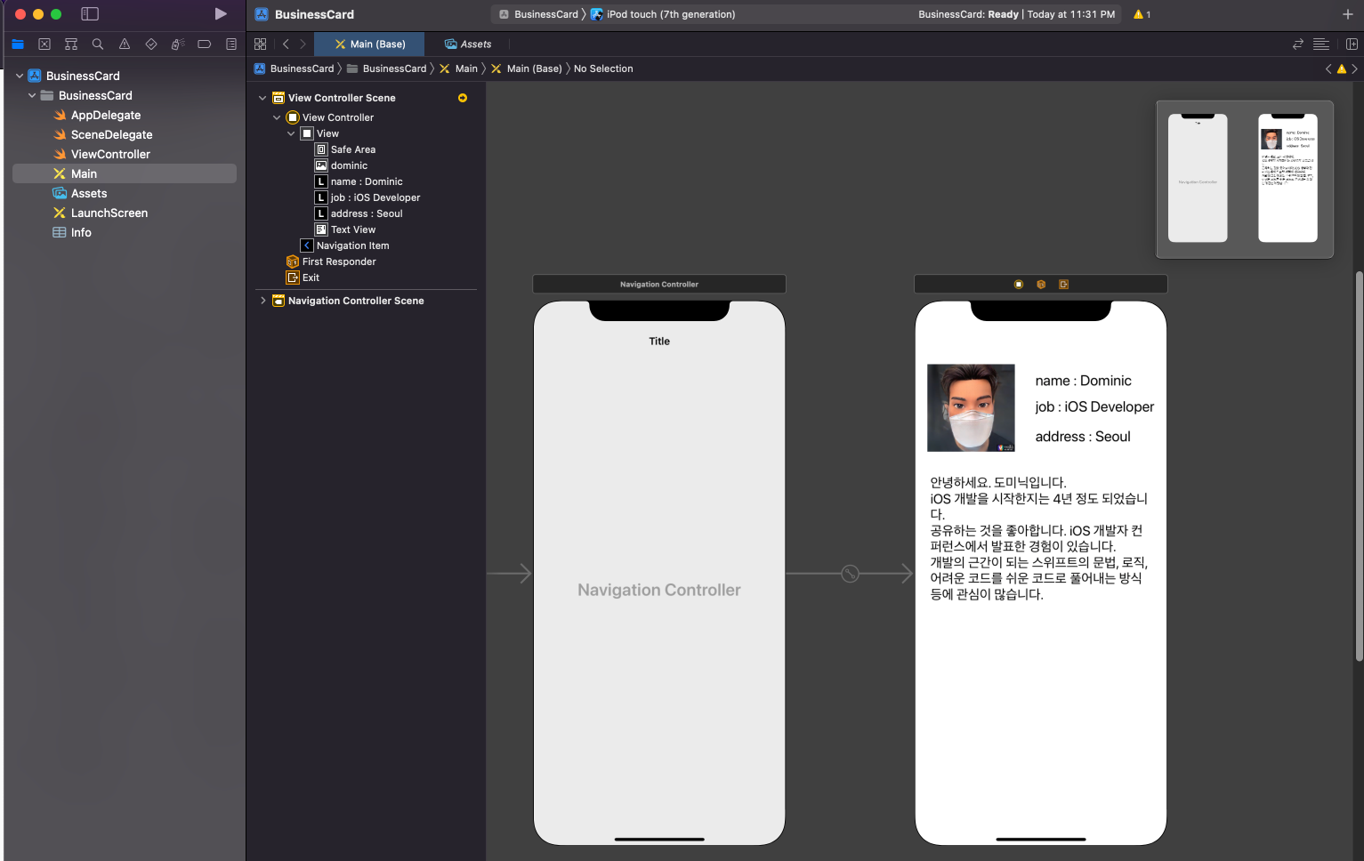
Task: Open the Project navigator
Action: [x=18, y=44]
